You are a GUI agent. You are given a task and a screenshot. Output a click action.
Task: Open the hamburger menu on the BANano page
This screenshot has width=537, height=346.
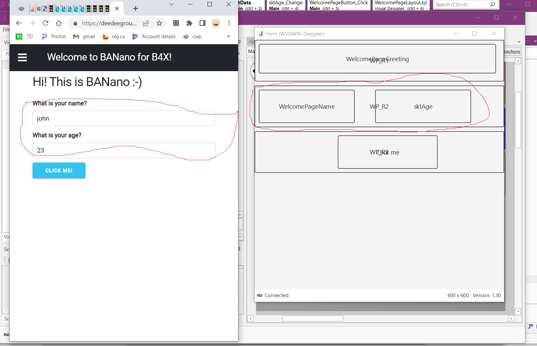(x=22, y=58)
